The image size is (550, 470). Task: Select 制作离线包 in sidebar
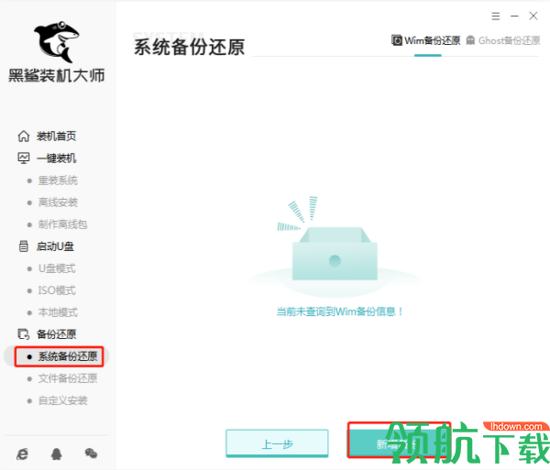tap(62, 224)
